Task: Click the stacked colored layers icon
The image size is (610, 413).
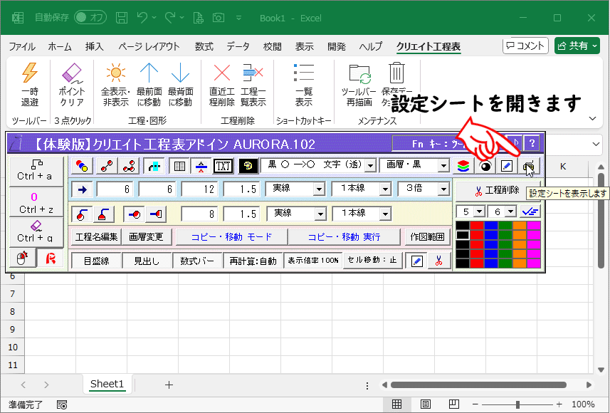Action: coord(463,166)
